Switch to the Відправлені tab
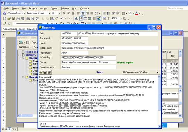 pyautogui.click(x=24, y=47)
